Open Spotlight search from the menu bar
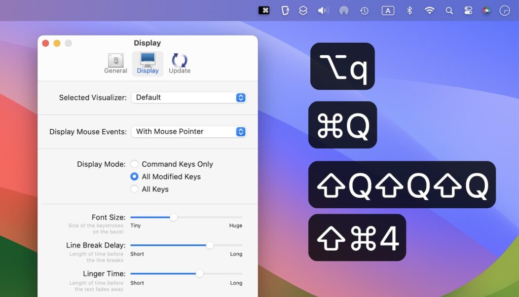Image resolution: width=519 pixels, height=297 pixels. [x=449, y=10]
